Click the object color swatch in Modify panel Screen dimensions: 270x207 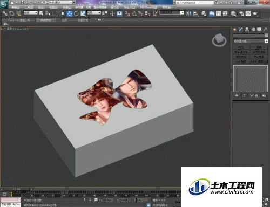click(266, 36)
